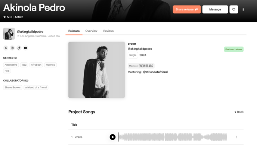Screen dimensions: 257x154
Task: Favorite the artist with the heart icon
Action: (x=234, y=9)
